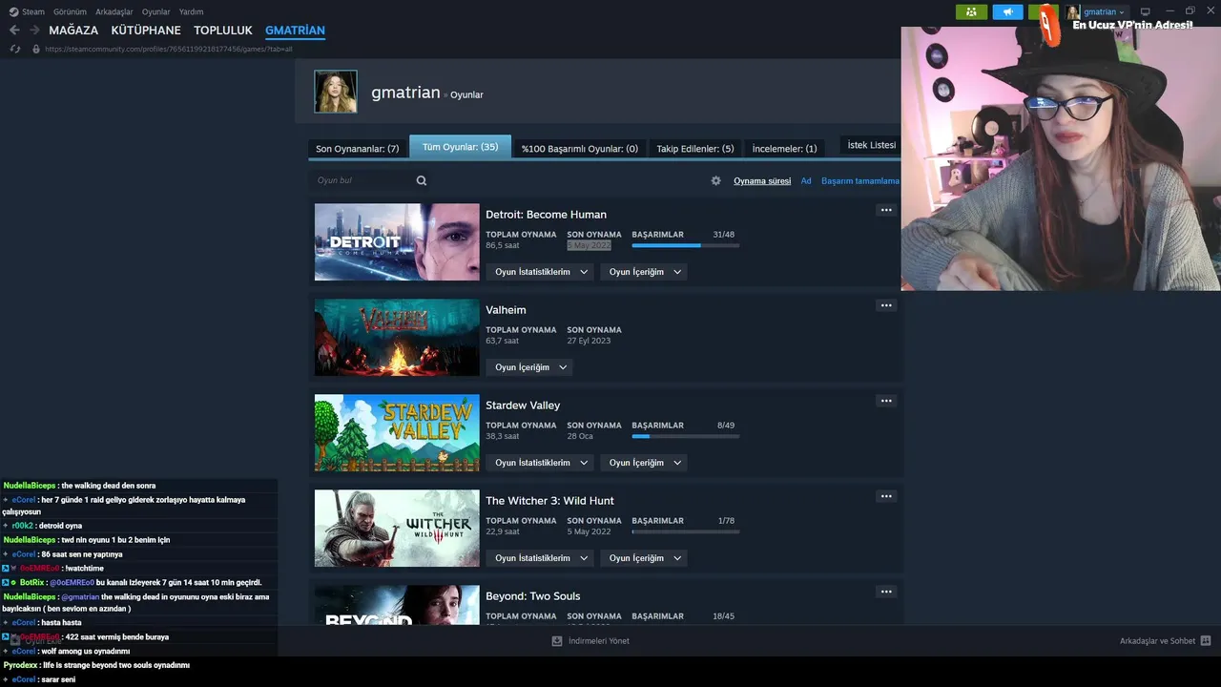
Task: Click the gmatrian profile avatar on the page header
Action: (336, 92)
